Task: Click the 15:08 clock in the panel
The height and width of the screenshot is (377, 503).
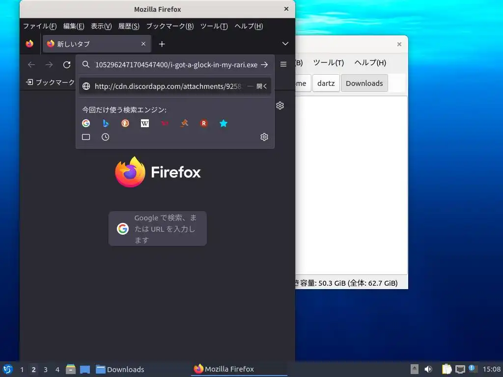Action: [x=491, y=369]
